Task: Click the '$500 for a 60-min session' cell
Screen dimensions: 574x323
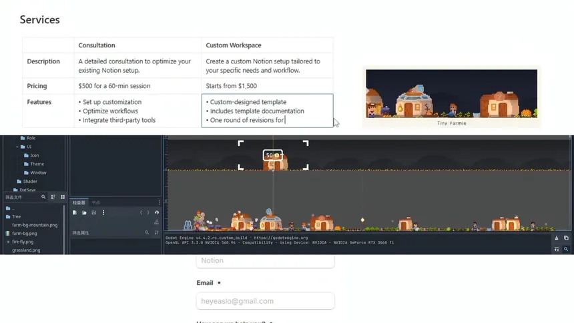Action: (137, 85)
